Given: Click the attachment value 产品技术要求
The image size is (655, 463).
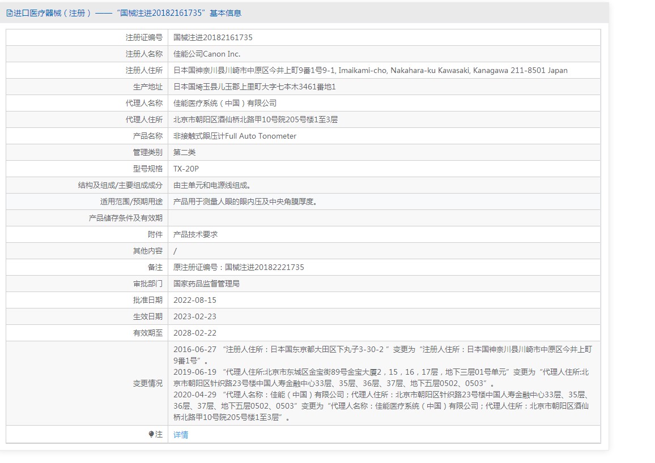Looking at the screenshot, I should tap(195, 234).
